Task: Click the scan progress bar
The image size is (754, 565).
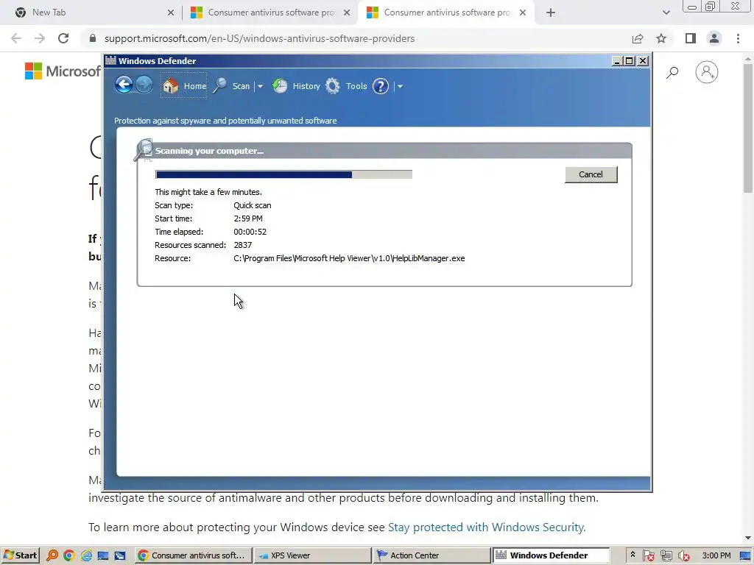Action: (x=283, y=174)
